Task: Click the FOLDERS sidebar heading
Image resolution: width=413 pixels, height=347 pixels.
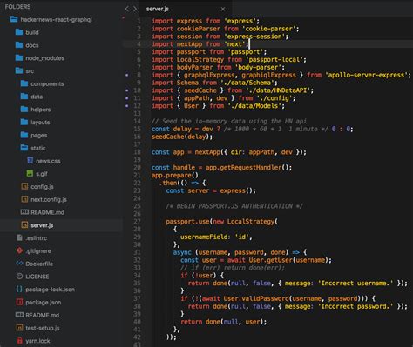Action: tap(17, 7)
